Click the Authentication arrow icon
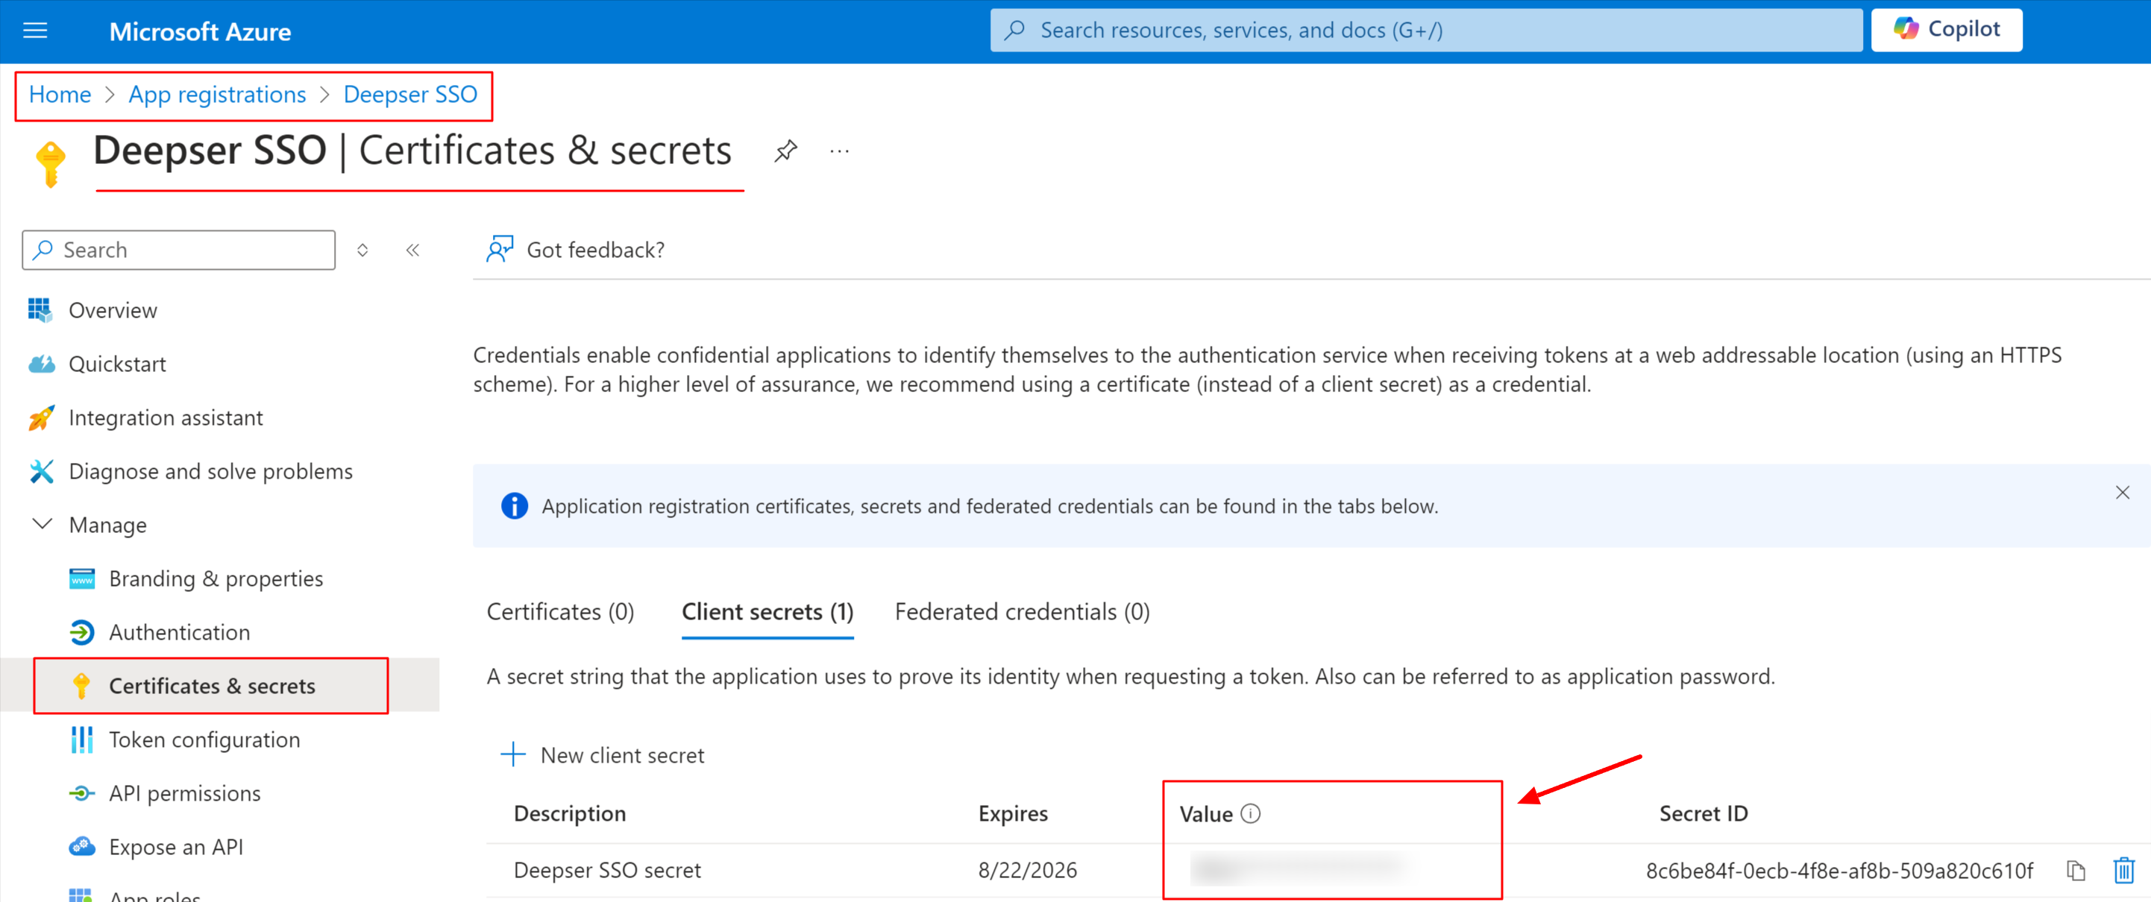Image resolution: width=2151 pixels, height=902 pixels. [82, 631]
